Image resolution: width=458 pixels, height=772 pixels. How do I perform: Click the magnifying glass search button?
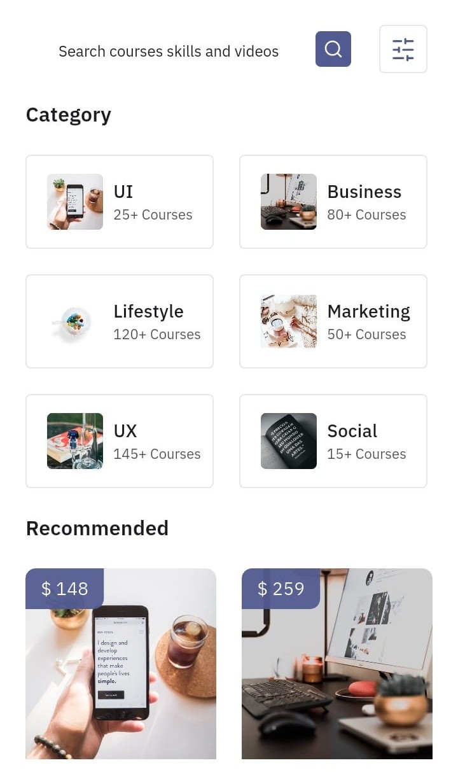click(x=333, y=49)
